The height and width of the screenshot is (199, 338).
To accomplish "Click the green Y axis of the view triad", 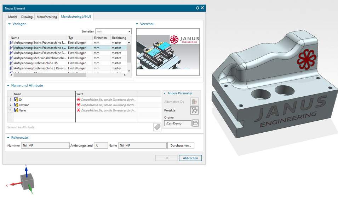I will click(30, 188).
